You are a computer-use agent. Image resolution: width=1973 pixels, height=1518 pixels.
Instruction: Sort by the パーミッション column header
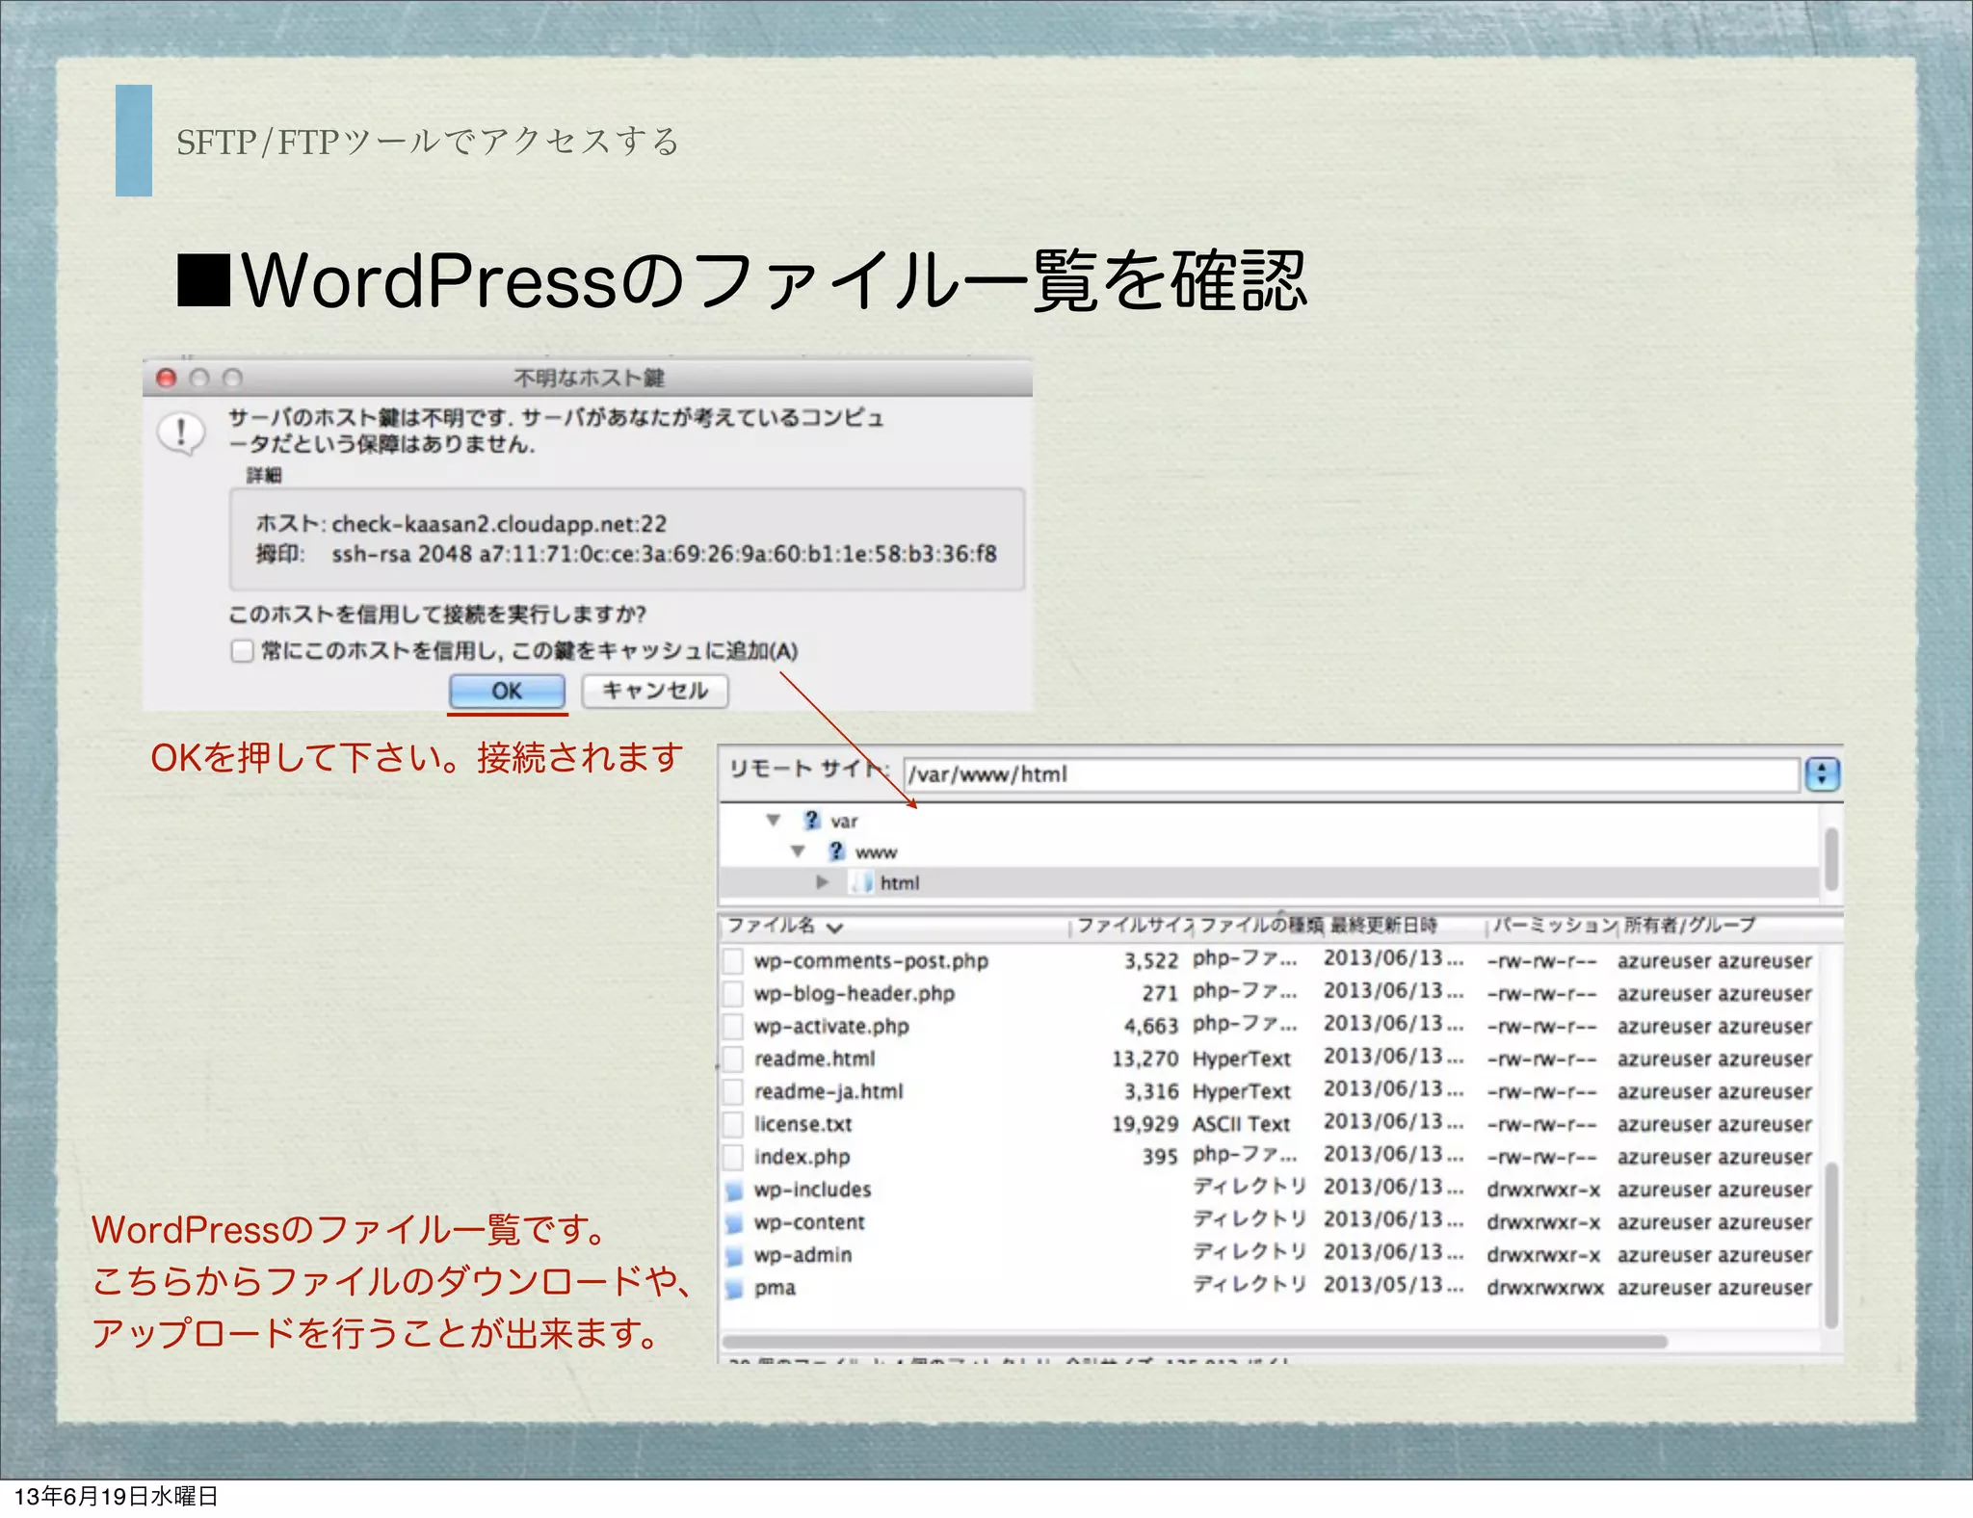coord(1554,926)
